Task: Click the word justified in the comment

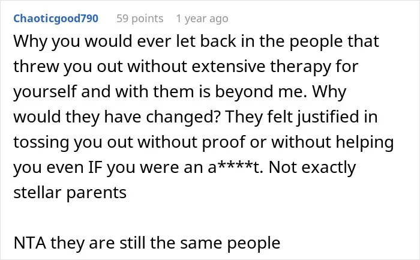Action: (x=325, y=117)
